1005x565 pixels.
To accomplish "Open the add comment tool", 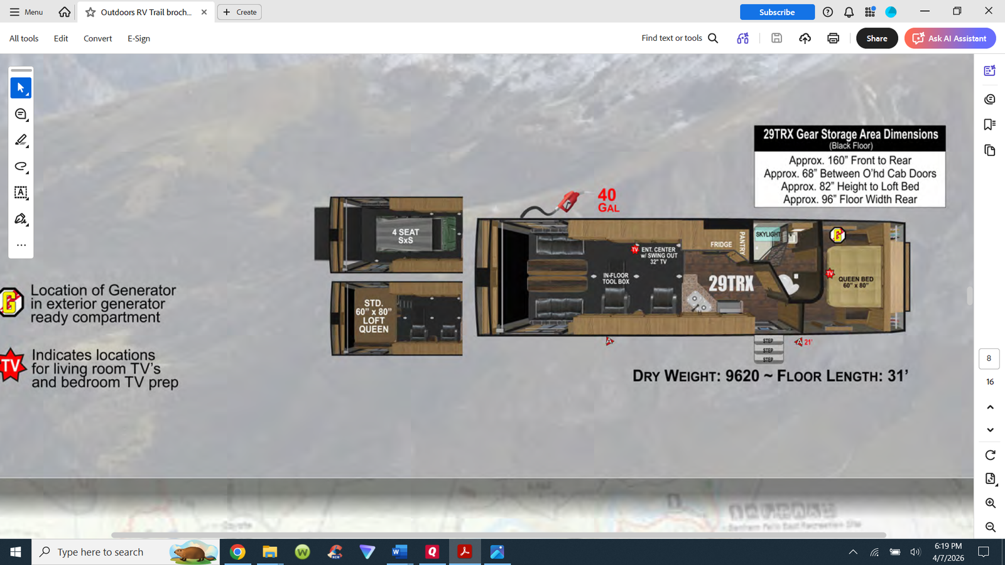I will tap(21, 114).
